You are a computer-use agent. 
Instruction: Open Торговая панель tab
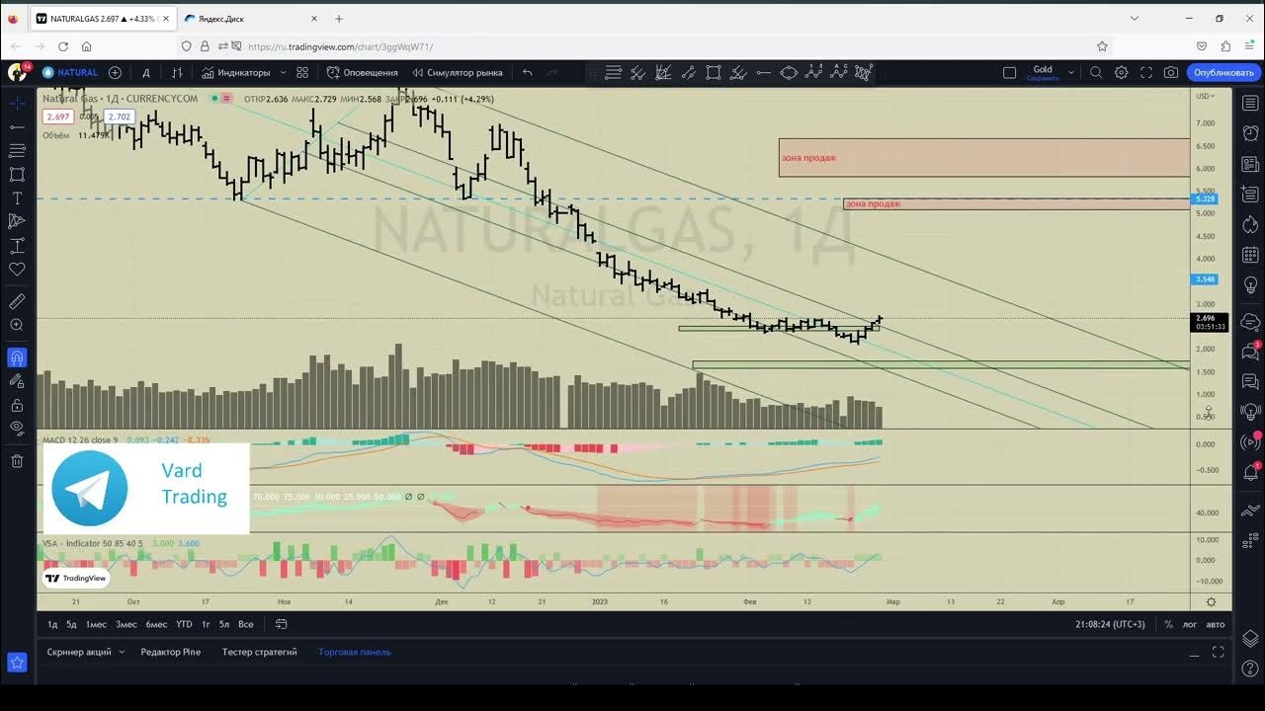tap(354, 652)
